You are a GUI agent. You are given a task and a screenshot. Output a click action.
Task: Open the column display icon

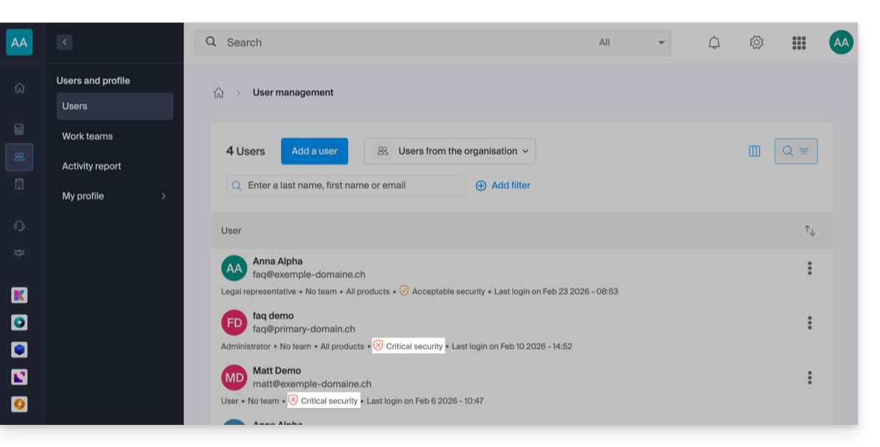[754, 151]
